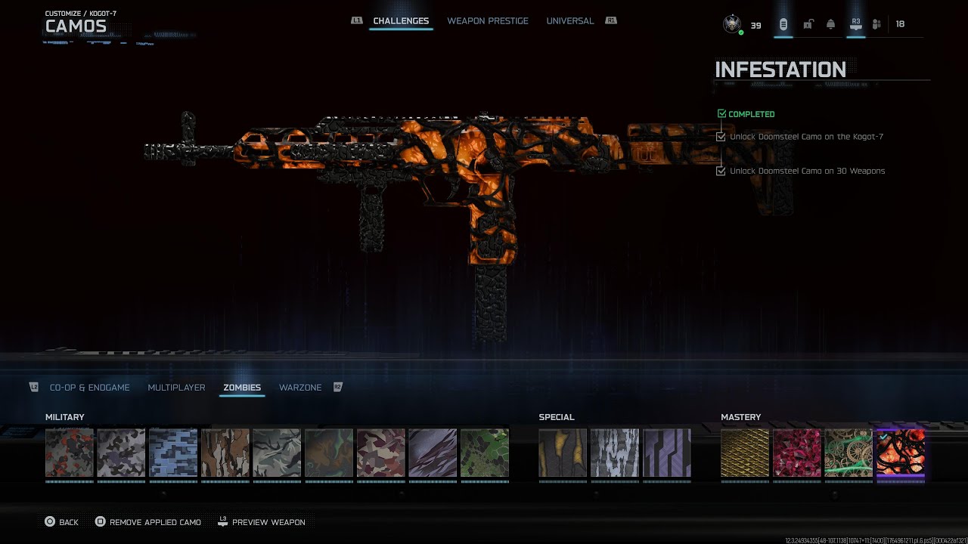Select the Zombies camo tab
This screenshot has height=544, width=968.
coord(242,388)
